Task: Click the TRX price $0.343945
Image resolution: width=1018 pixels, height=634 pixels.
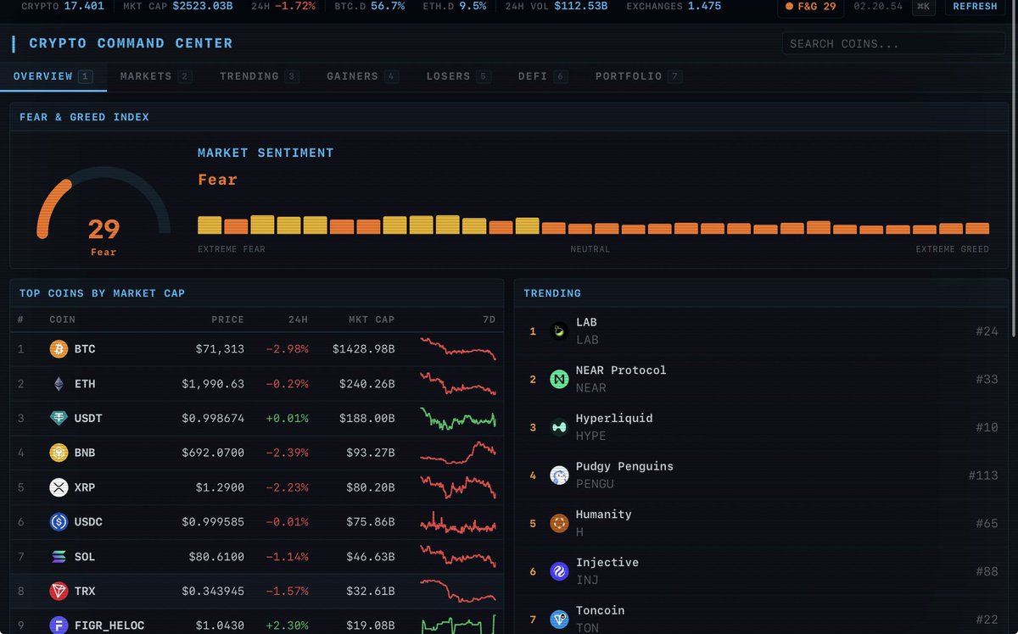Action: click(x=213, y=591)
